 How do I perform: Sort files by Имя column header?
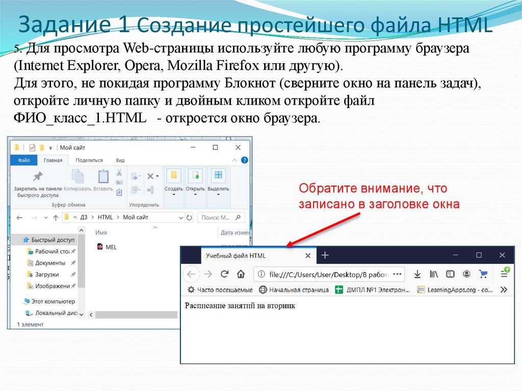pos(101,232)
